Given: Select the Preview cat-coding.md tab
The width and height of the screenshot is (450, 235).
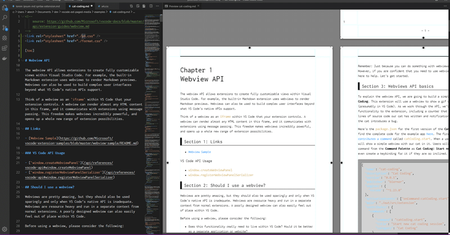Looking at the screenshot, I should click(x=182, y=6).
